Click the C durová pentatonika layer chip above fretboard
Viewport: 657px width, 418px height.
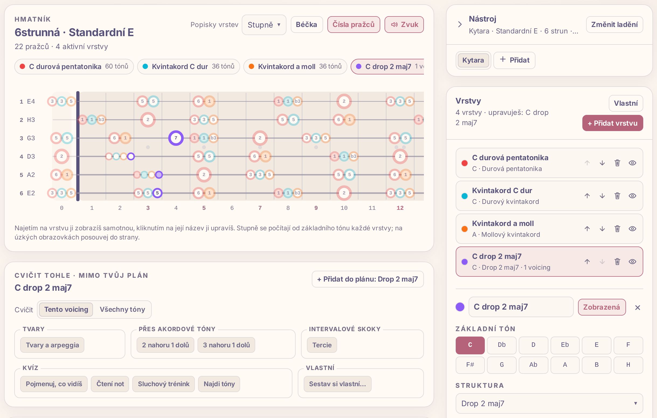point(74,67)
